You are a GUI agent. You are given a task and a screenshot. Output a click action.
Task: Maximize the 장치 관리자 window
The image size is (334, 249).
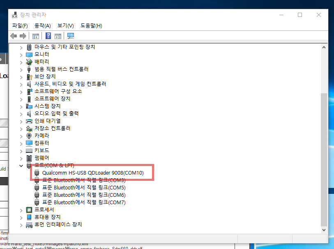(300, 15)
